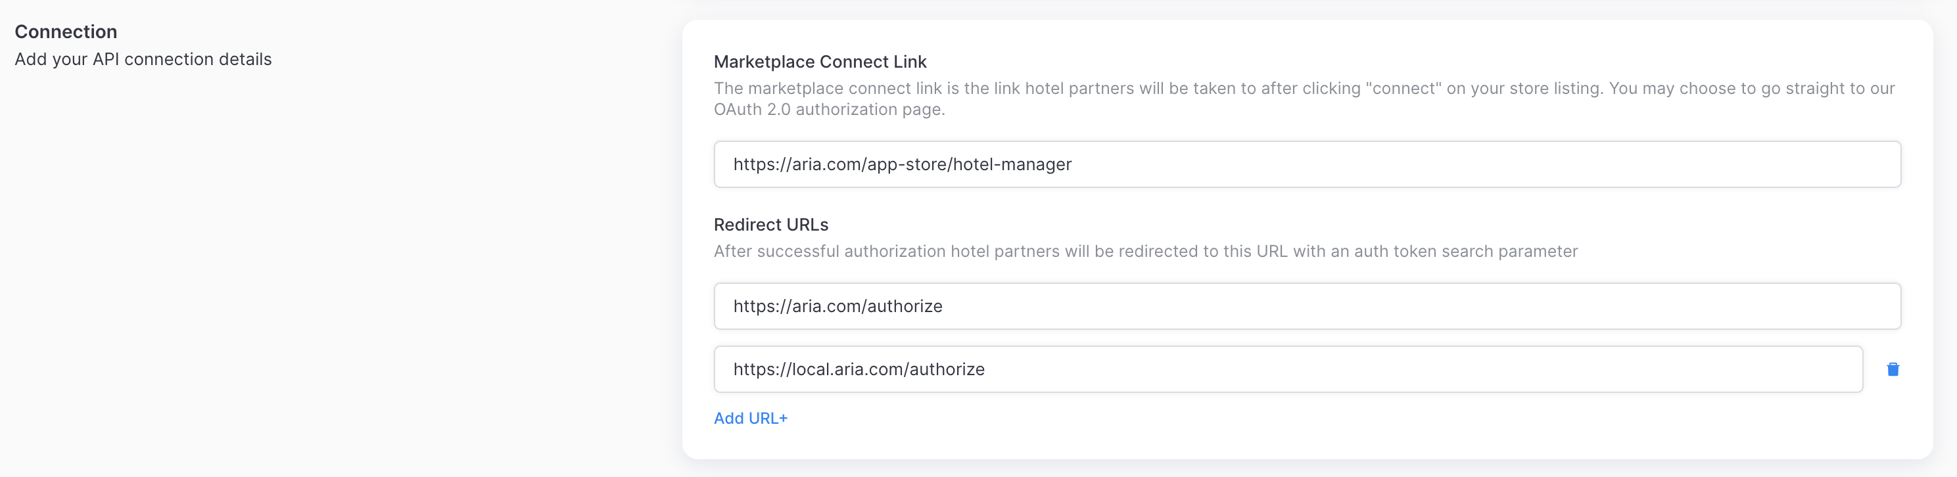Click the Redirect URLs label

(770, 225)
